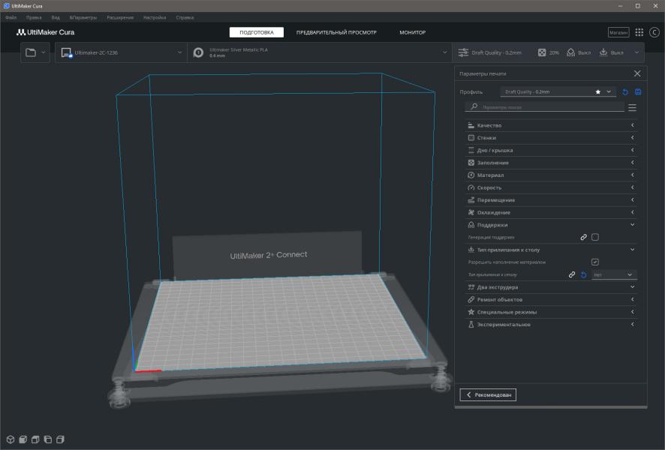Uncheck the allow material overflow checkbox
Screen dimensions: 665x450
coord(595,262)
